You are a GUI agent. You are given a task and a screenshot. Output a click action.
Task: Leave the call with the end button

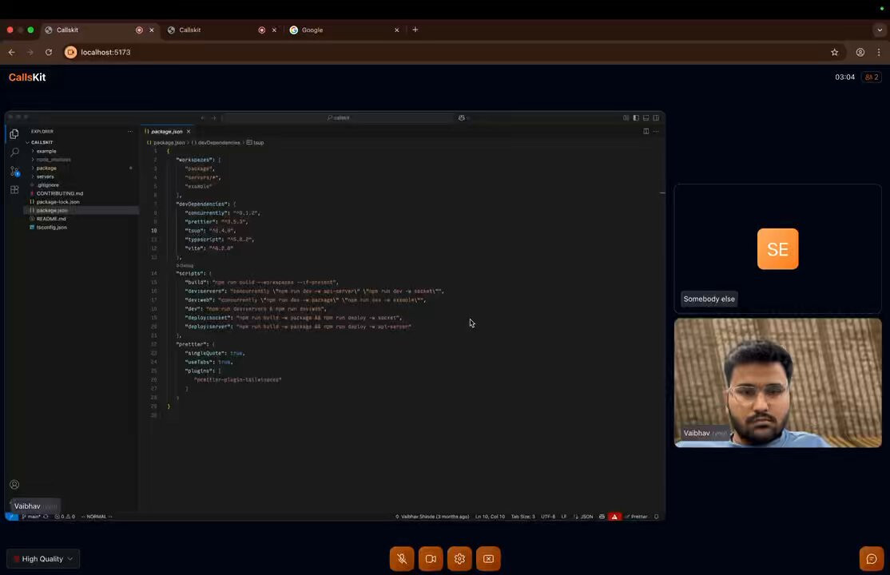[x=488, y=558]
